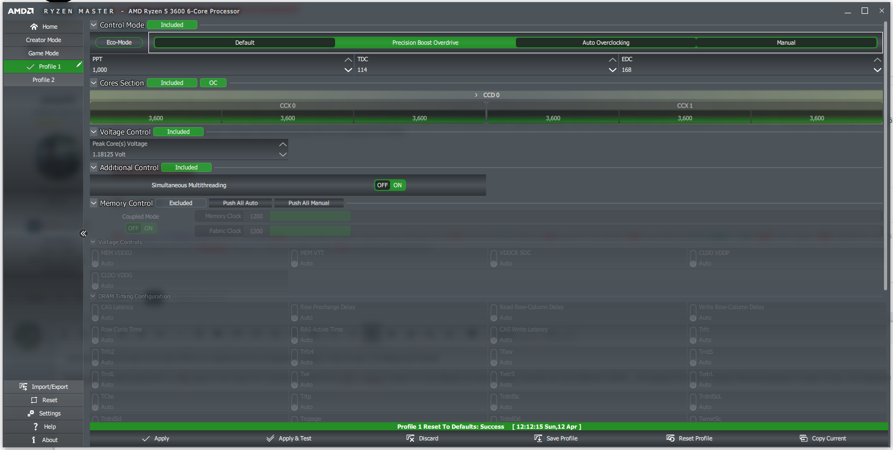Click the Discard icon

tap(410, 438)
